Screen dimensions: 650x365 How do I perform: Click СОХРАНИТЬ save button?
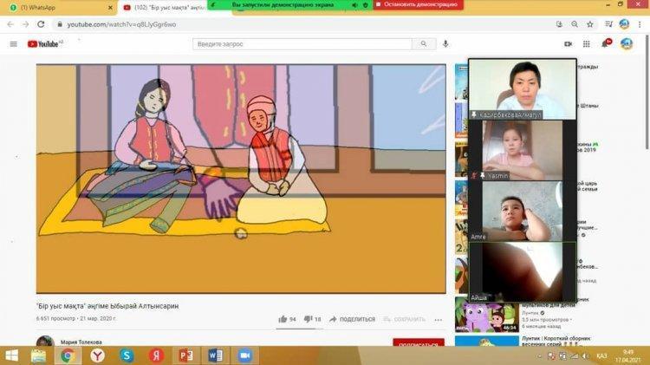coord(405,319)
